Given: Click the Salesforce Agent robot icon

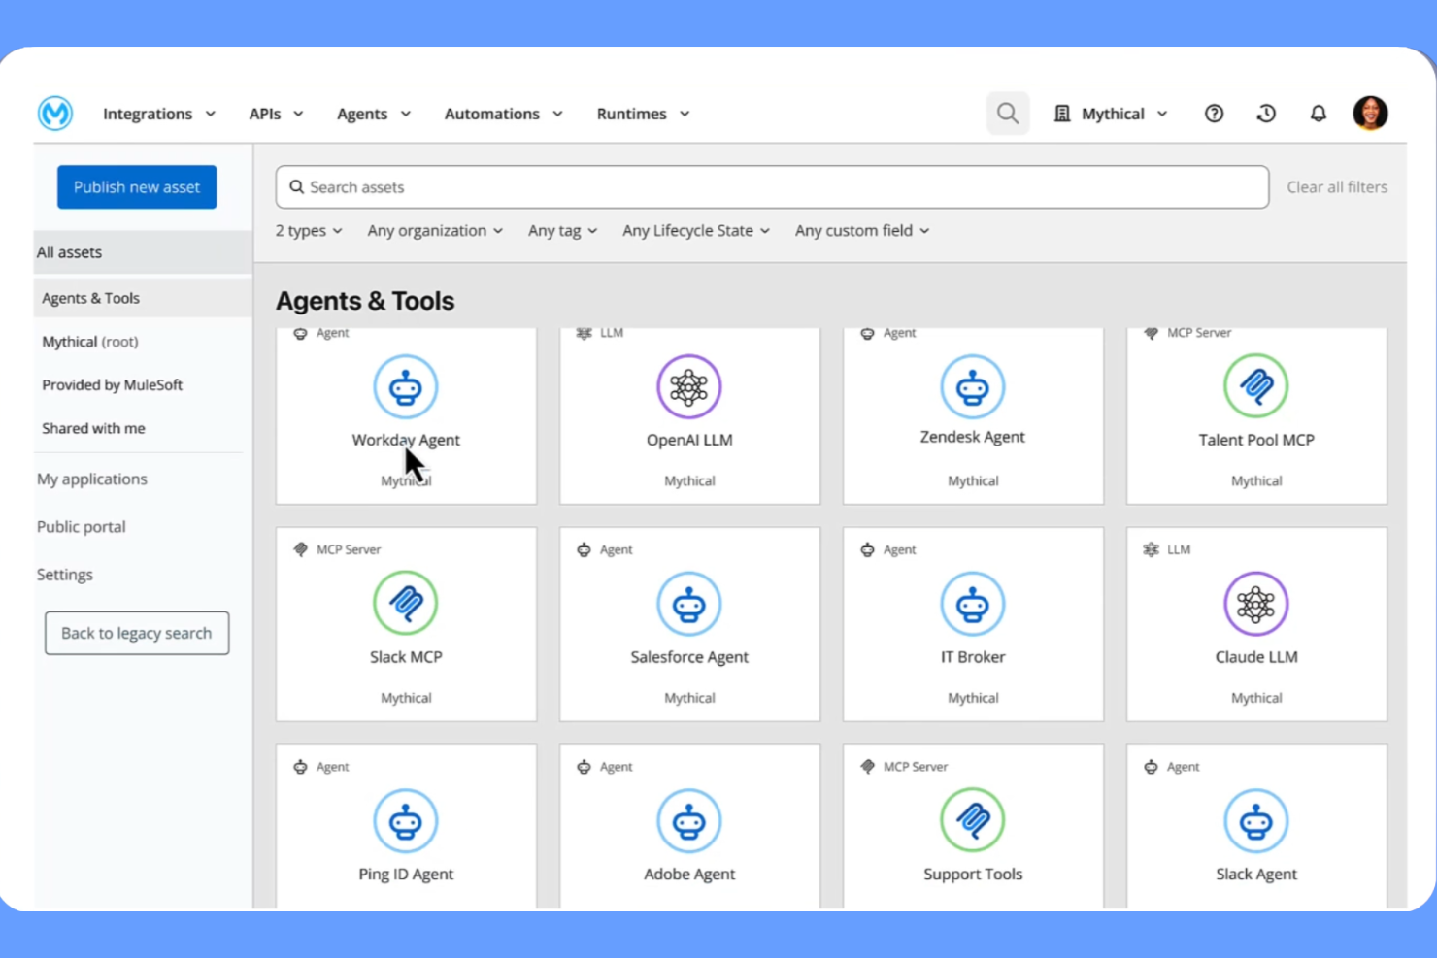Looking at the screenshot, I should (x=689, y=604).
